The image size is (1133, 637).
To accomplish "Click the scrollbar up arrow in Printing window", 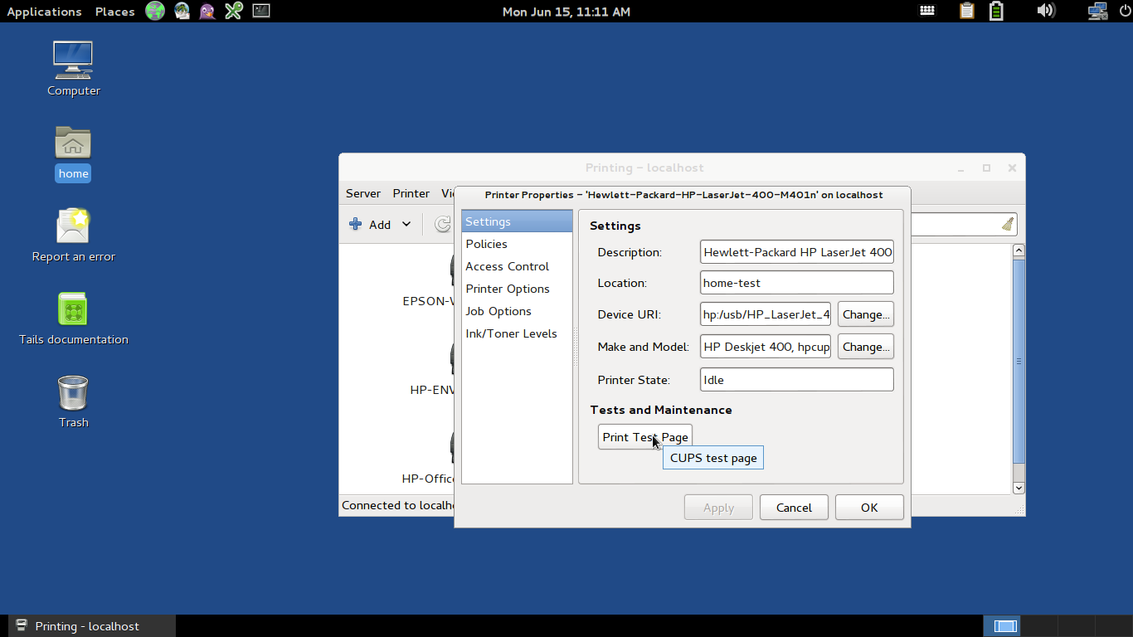I will tap(1019, 250).
